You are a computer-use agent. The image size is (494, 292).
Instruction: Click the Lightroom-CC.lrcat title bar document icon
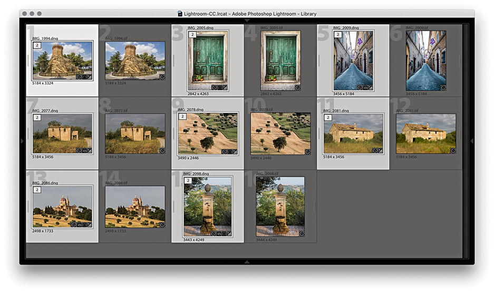click(x=180, y=13)
